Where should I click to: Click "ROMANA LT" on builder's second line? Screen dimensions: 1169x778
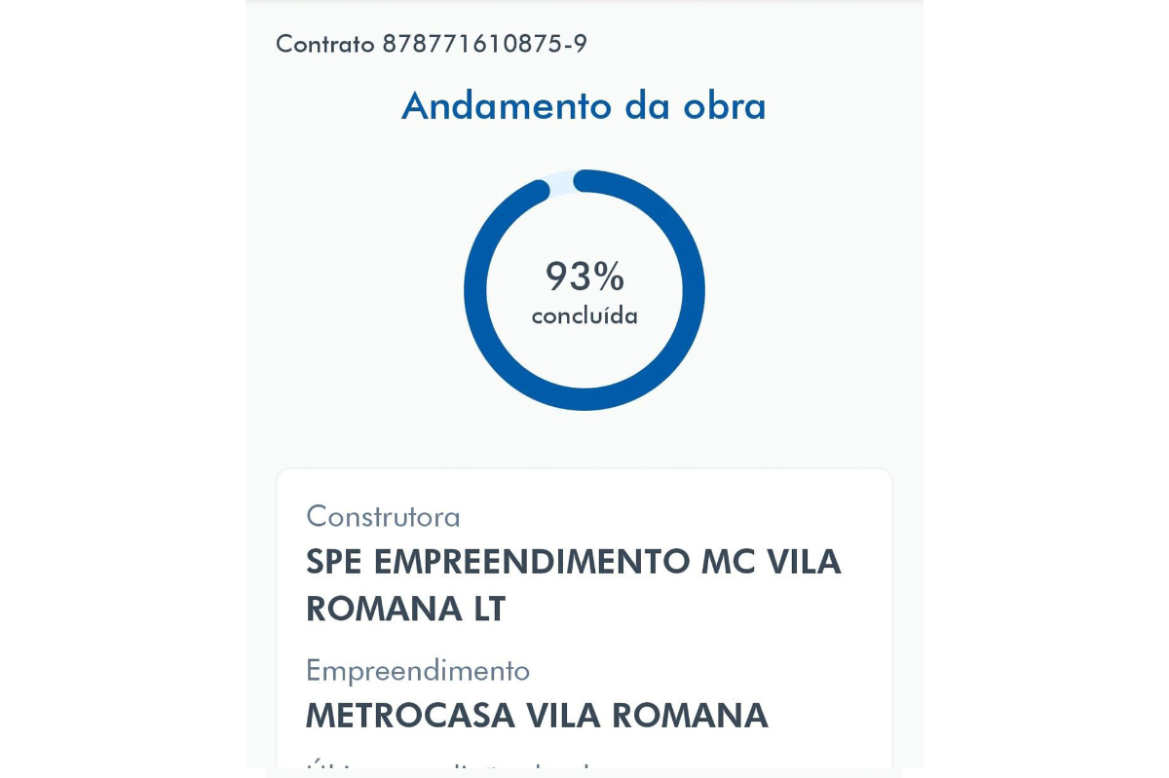coord(405,609)
